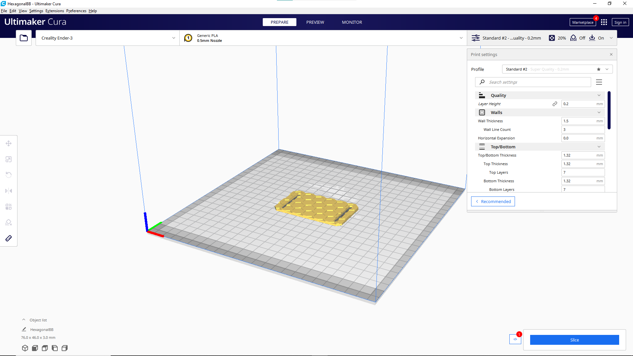Select the Scale tool in left toolbar
Image resolution: width=633 pixels, height=356 pixels.
pyautogui.click(x=9, y=159)
